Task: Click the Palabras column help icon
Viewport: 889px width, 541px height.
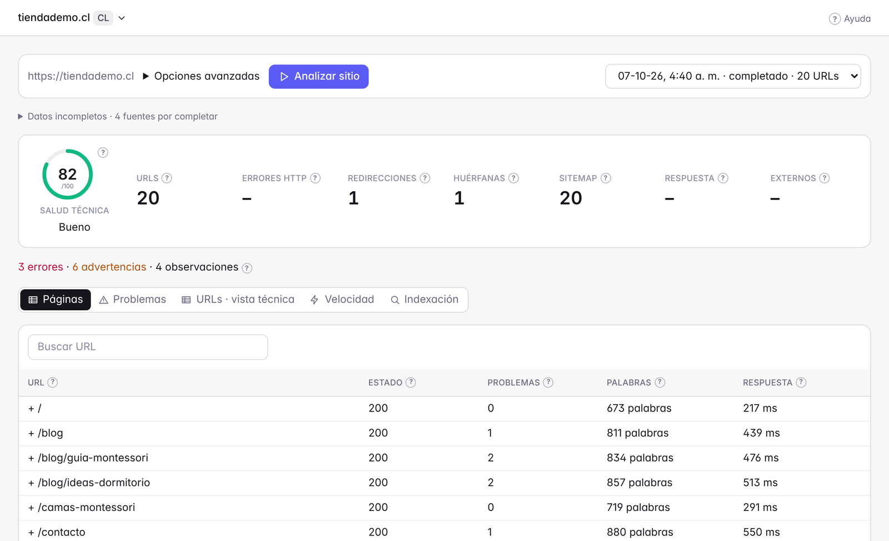Action: tap(660, 382)
